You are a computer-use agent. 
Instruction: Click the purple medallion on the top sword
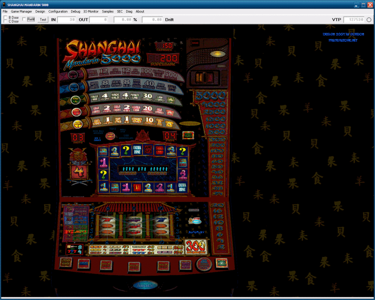click(x=73, y=75)
